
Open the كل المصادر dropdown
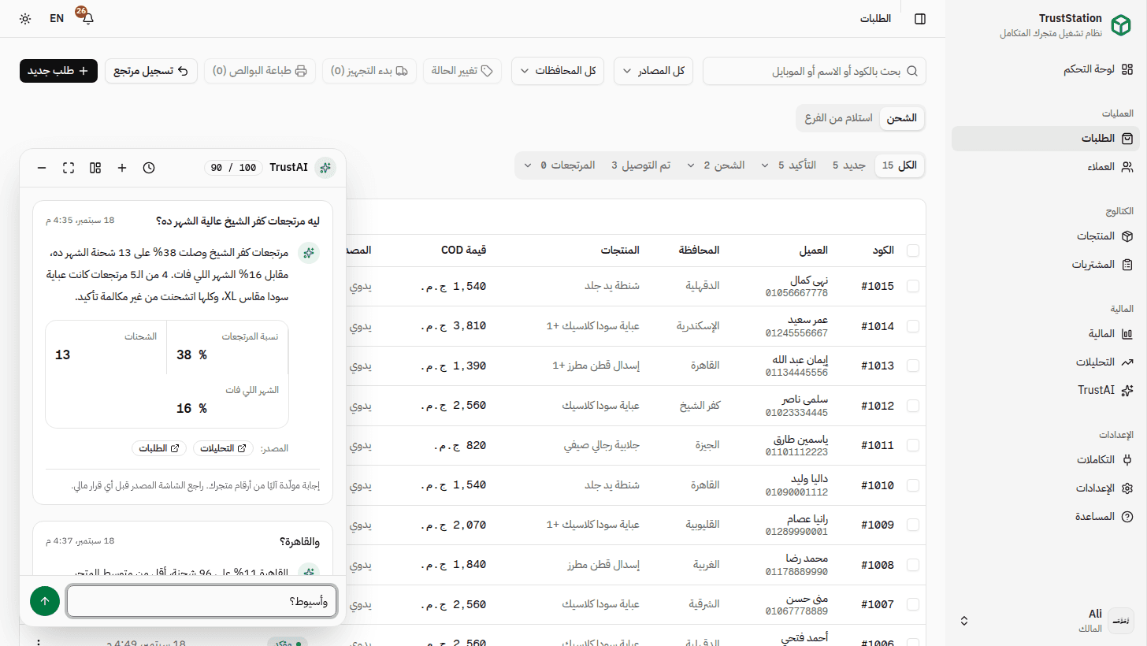[654, 71]
